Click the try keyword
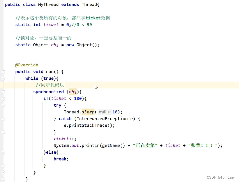The height and width of the screenshot is (182, 239). pos(57,105)
